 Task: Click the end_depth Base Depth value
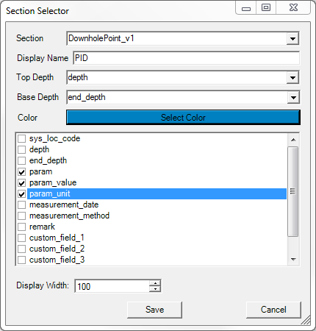87,97
